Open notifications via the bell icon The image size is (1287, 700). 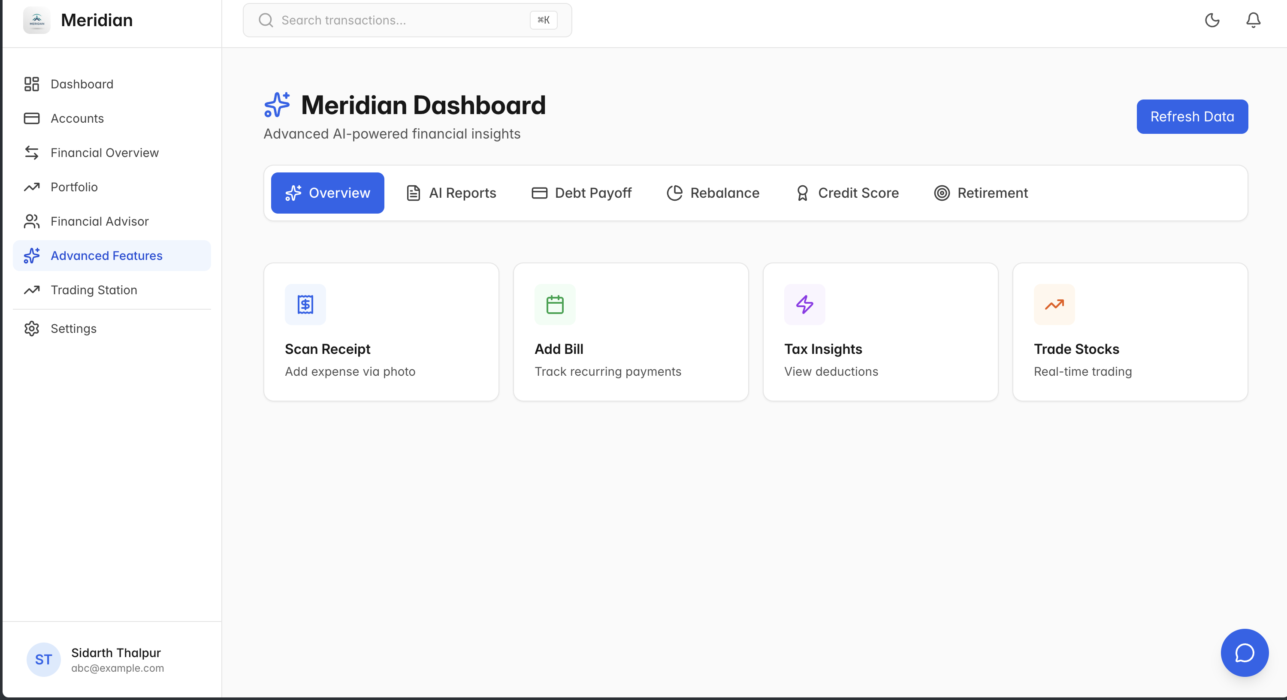pyautogui.click(x=1253, y=20)
